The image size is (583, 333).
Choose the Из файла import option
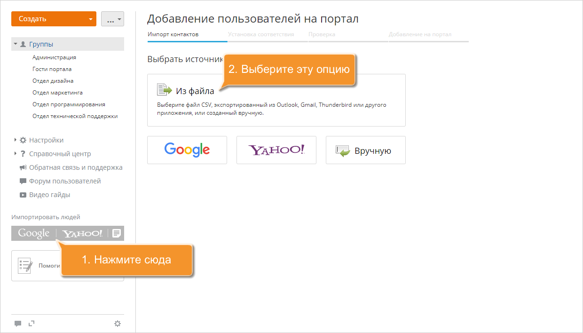[x=276, y=100]
